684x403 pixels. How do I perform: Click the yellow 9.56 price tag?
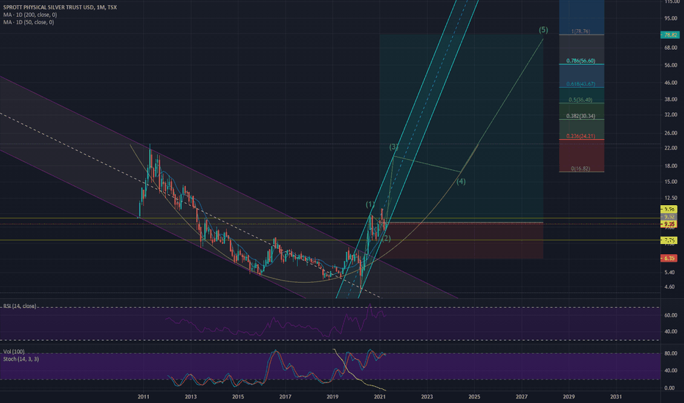[669, 210]
